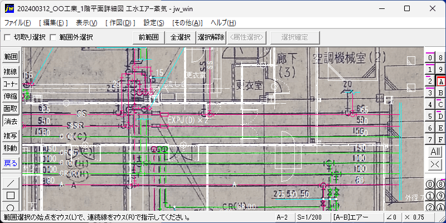Open the 作図(D) menu
Screen dimensions: 446x223
[x=119, y=23]
